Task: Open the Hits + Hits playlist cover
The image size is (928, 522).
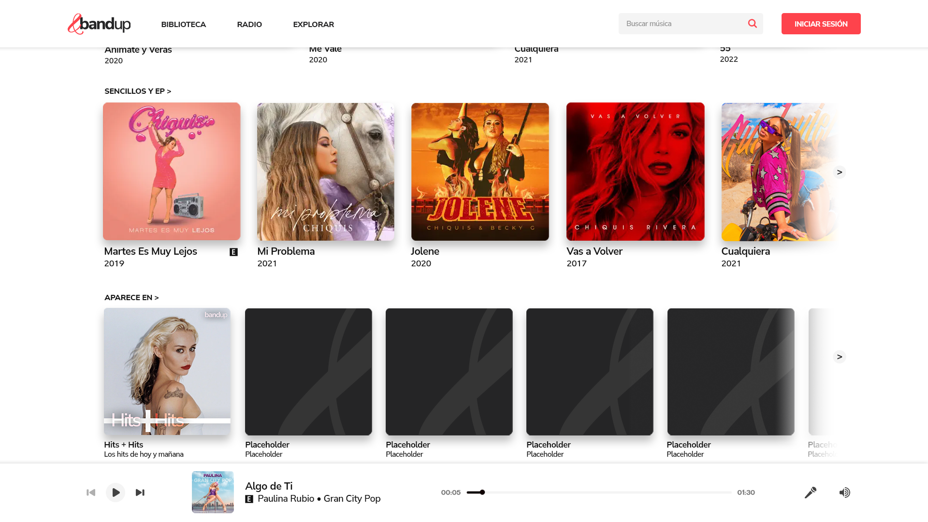Action: click(167, 372)
